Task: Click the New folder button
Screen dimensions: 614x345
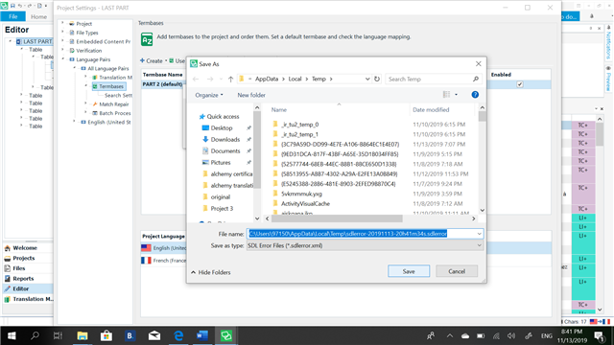Action: pyautogui.click(x=251, y=95)
